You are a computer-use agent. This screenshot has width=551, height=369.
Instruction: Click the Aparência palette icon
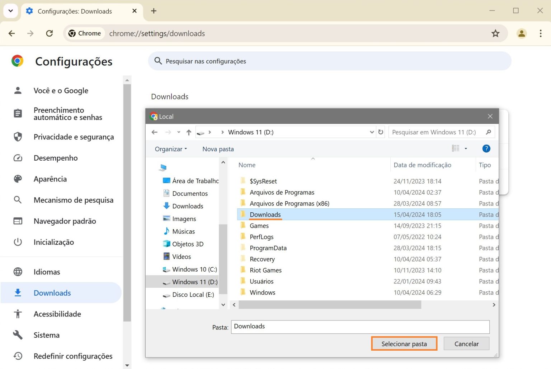[18, 179]
